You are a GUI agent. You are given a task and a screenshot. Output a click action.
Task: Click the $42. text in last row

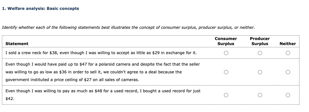point(10,99)
